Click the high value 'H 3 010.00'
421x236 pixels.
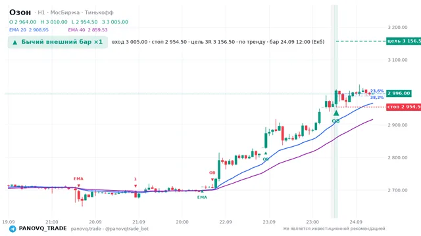[x=54, y=22]
